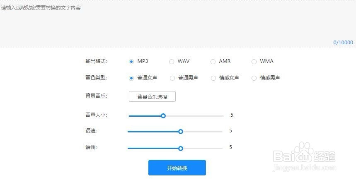Image resolution: width=356 pixels, height=180 pixels.
Task: Click the 0/10000 character counter
Action: pyautogui.click(x=343, y=42)
